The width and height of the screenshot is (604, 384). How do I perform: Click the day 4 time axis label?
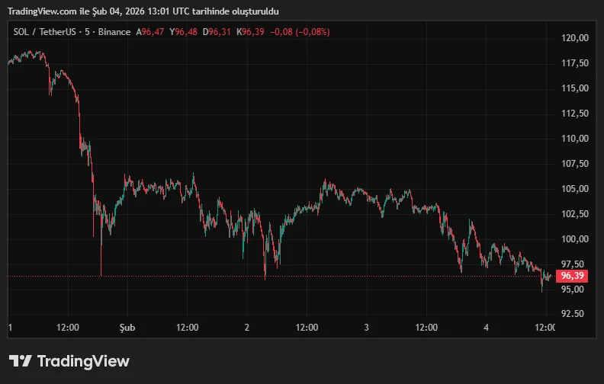point(486,328)
